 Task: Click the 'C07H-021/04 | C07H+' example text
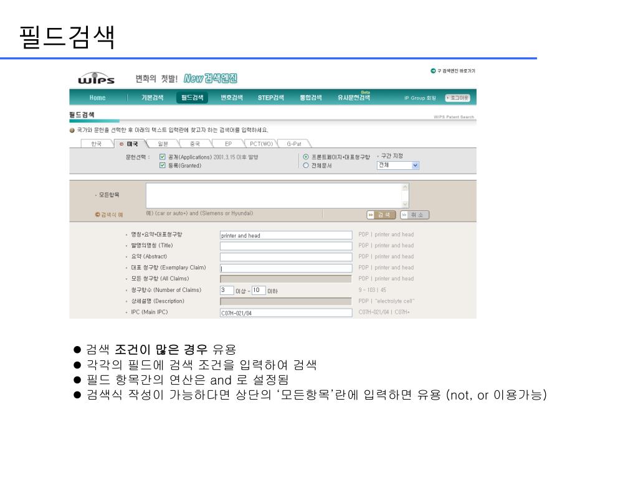pos(384,312)
